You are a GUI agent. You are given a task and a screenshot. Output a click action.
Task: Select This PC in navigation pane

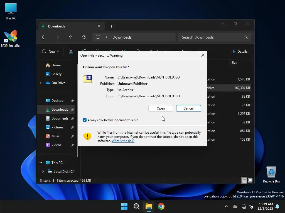point(54,163)
